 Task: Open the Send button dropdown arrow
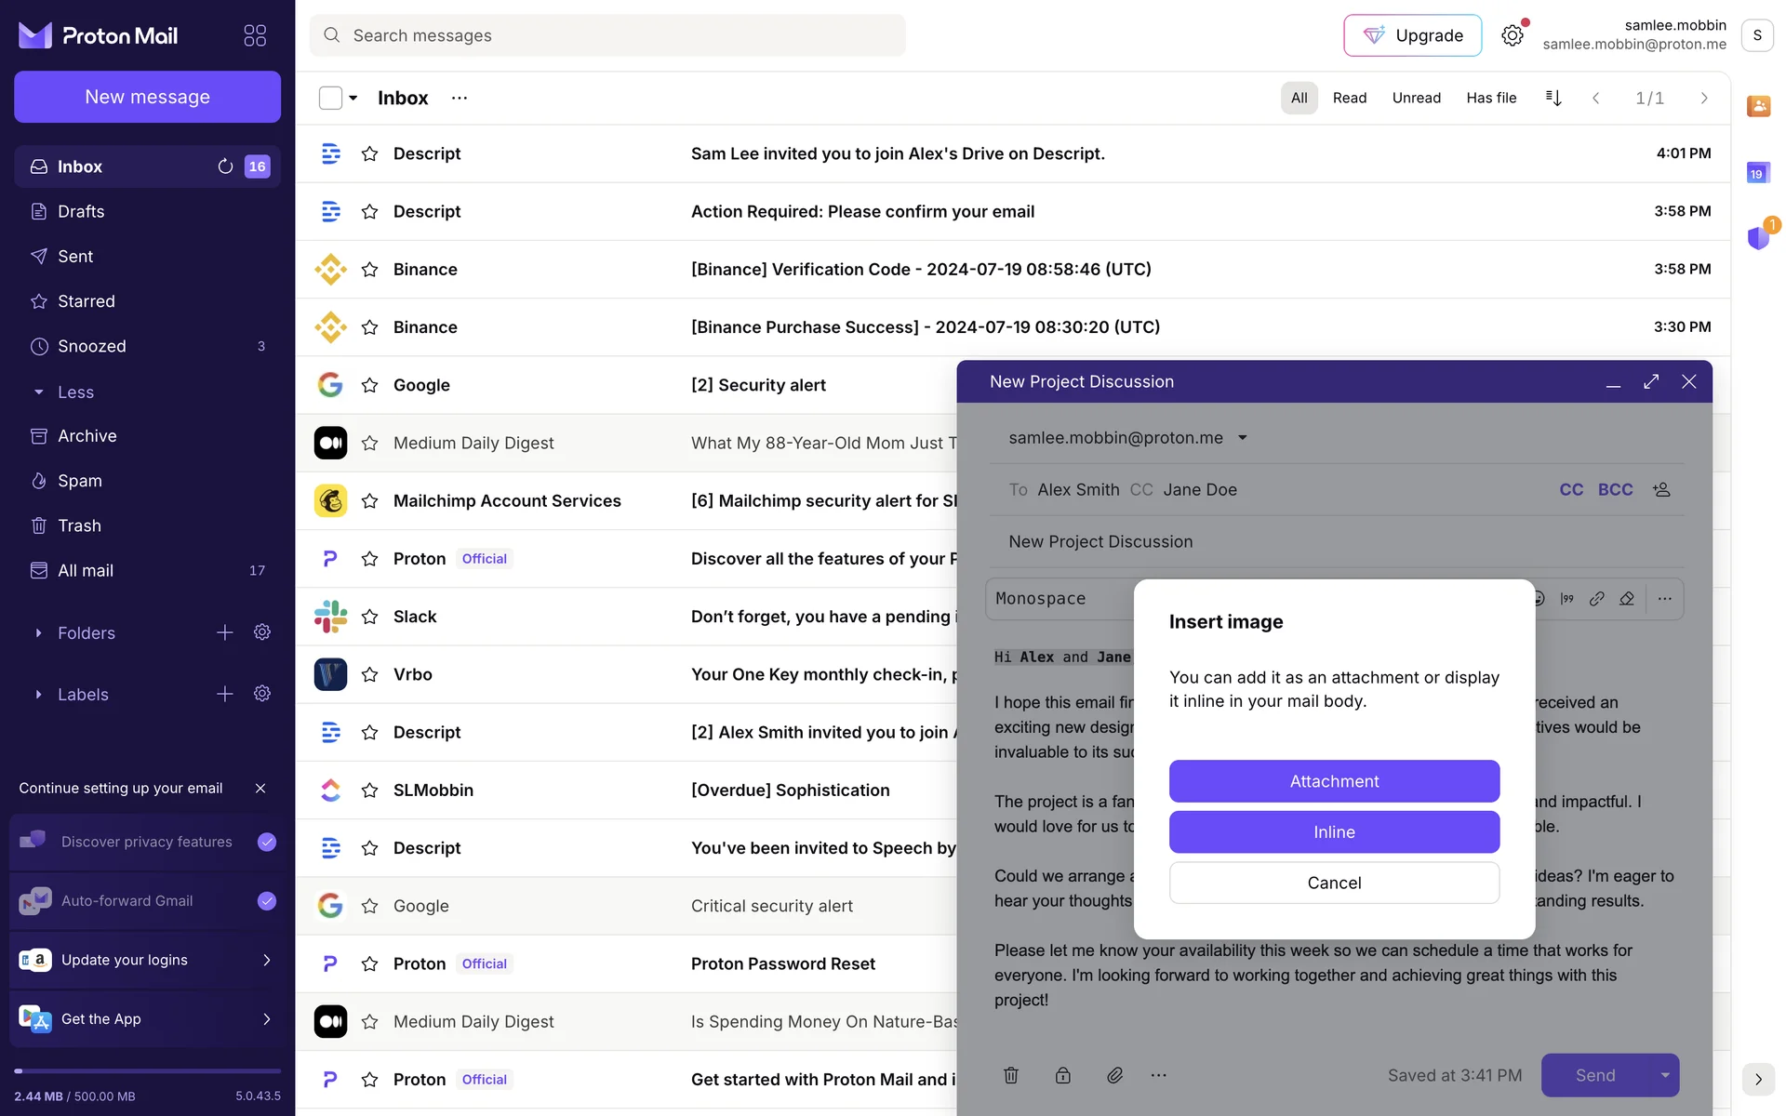coord(1664,1075)
